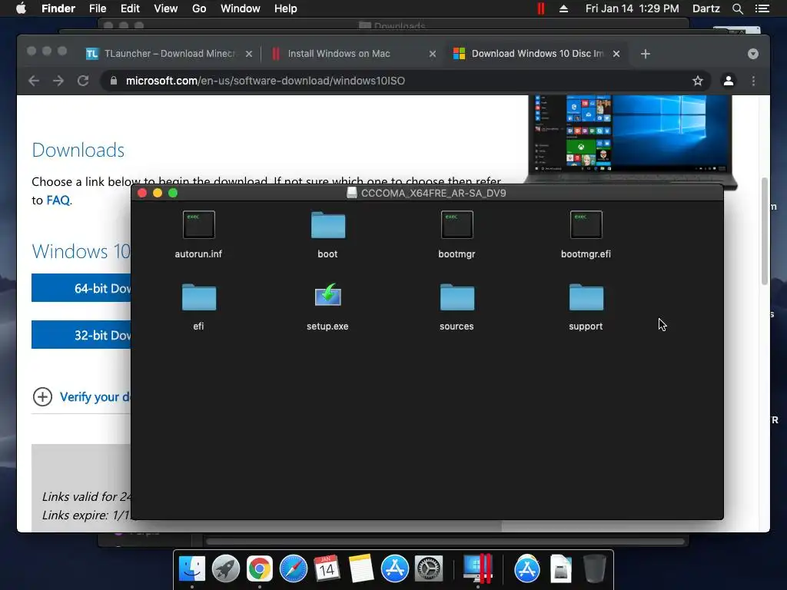Screen dimensions: 787x590
Task: Open Safari from the Dock
Action: [293, 568]
